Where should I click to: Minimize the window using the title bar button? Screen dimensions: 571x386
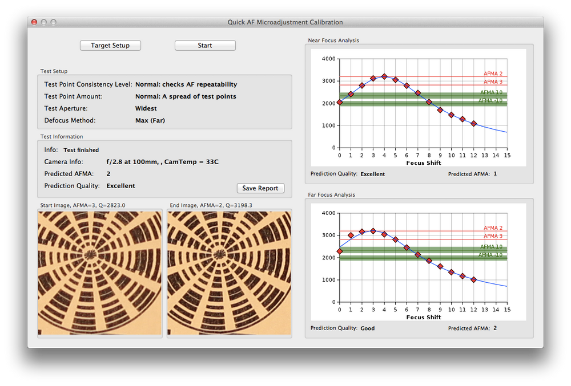click(x=43, y=22)
